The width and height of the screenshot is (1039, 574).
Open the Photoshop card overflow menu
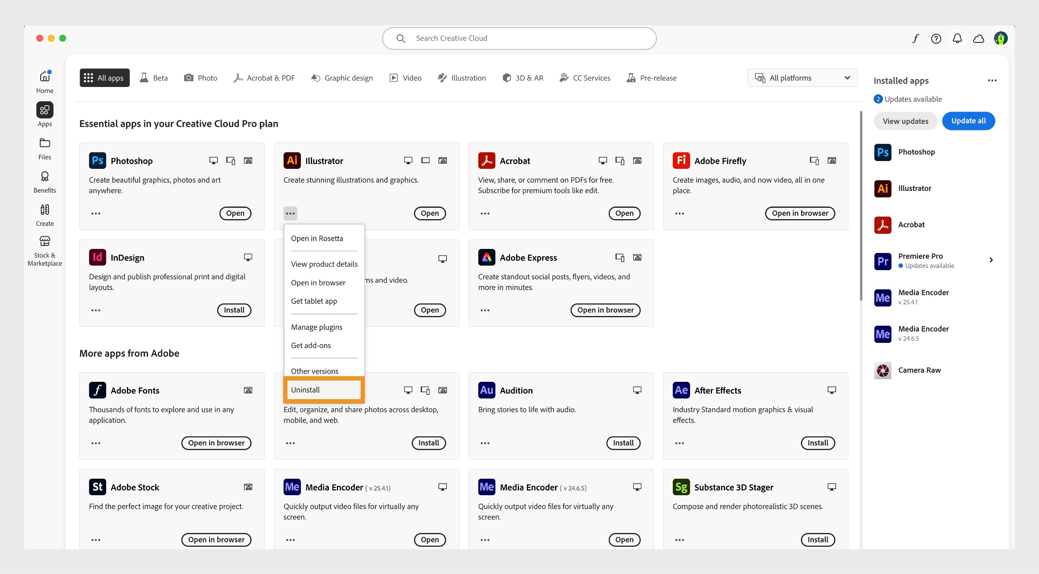point(96,213)
